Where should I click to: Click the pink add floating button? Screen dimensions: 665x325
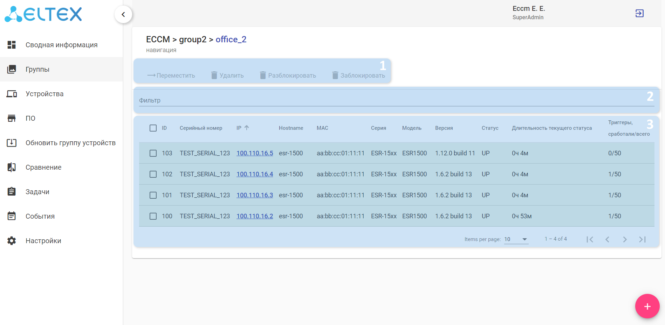(647, 306)
